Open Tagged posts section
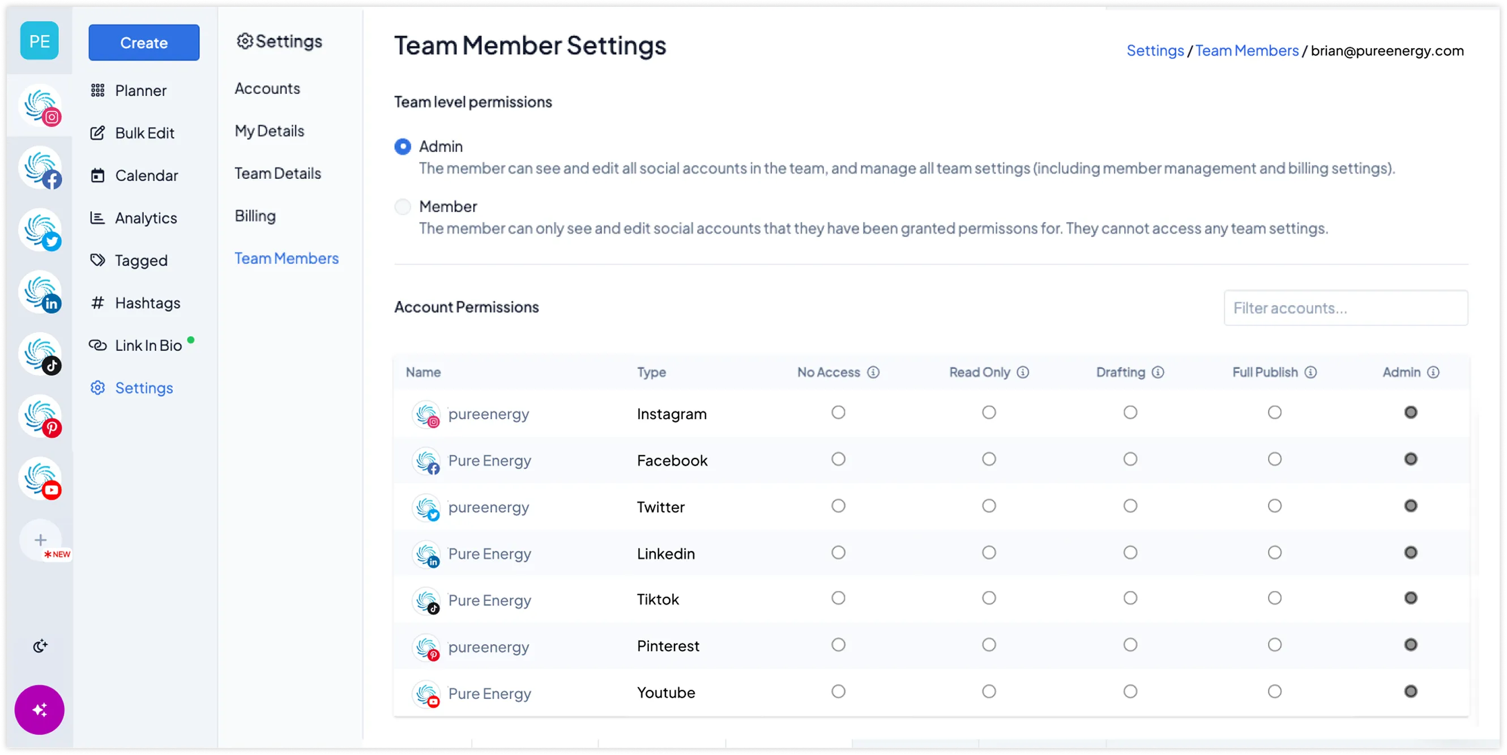1507x755 pixels. pos(129,261)
